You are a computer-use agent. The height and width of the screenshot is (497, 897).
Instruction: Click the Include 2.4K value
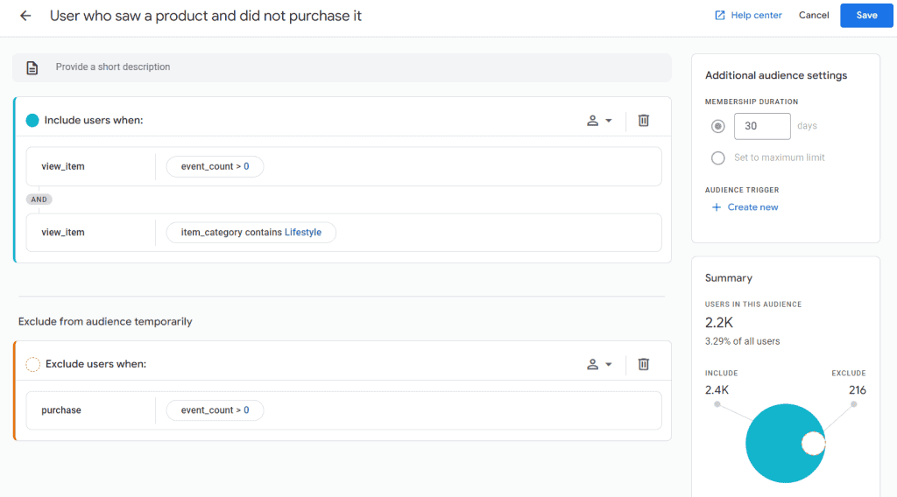[717, 390]
